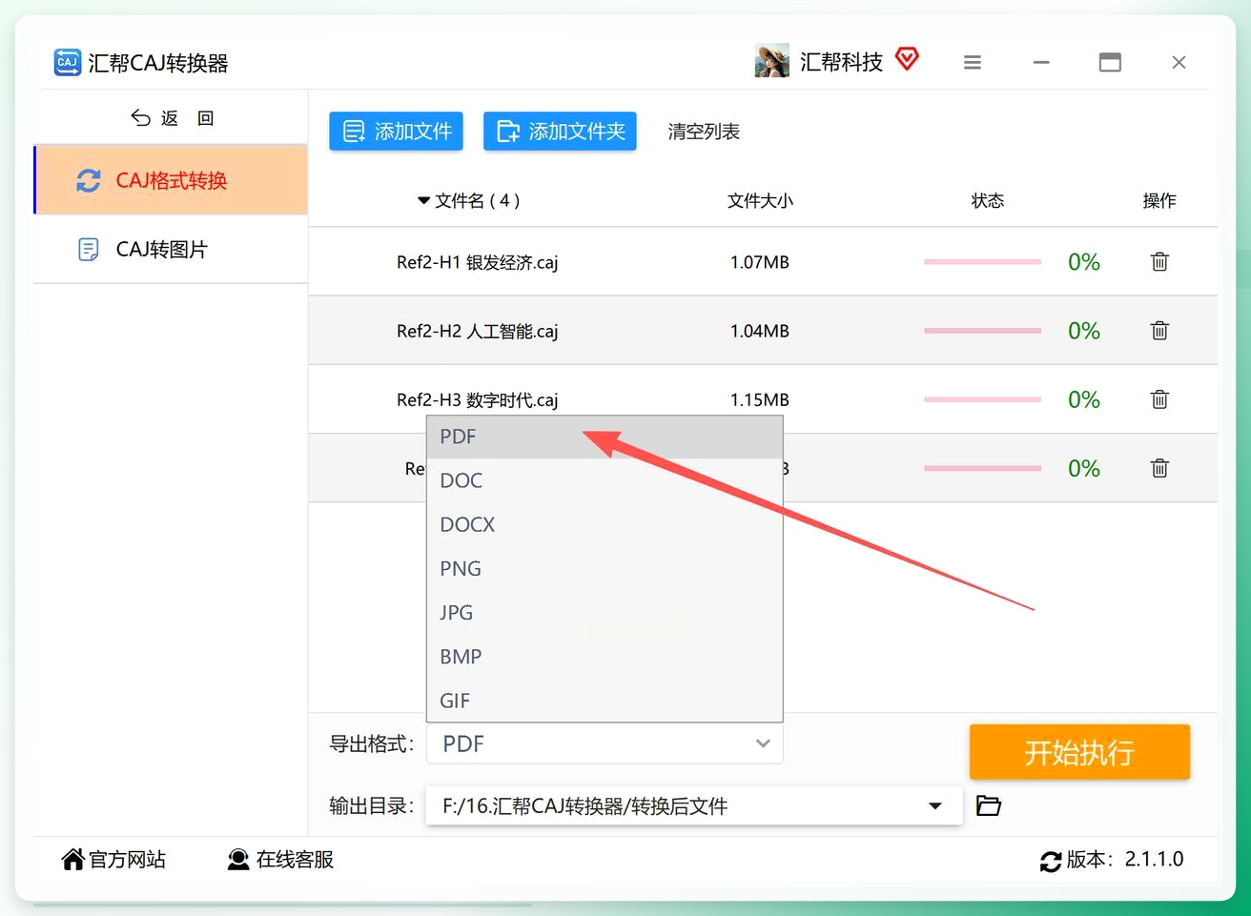The width and height of the screenshot is (1251, 916).
Task: Click the 状态 column header
Action: (988, 201)
